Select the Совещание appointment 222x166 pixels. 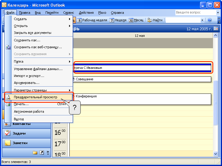142,79
